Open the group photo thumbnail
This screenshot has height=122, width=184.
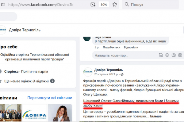click(11, 113)
